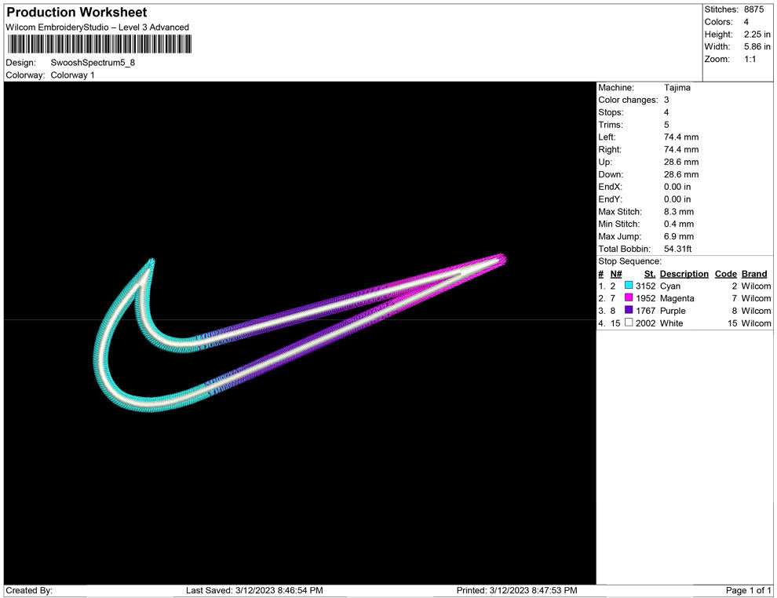The width and height of the screenshot is (777, 598).
Task: Click the N# column header
Action: (616, 274)
